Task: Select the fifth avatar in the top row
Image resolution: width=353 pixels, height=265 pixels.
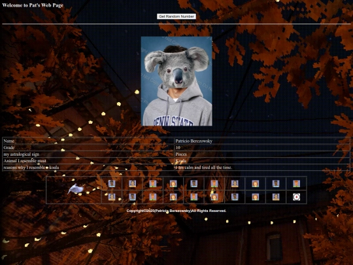Action: click(193, 183)
